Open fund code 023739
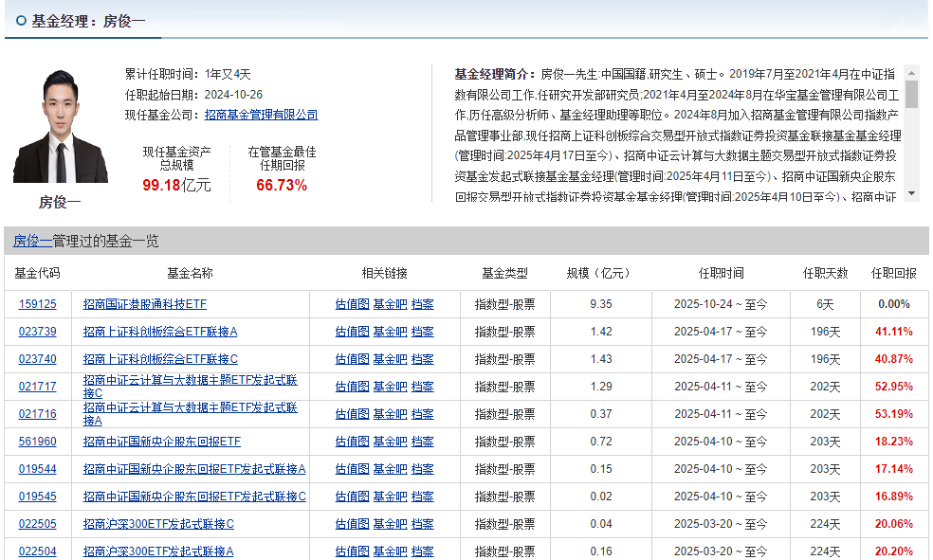 (38, 331)
